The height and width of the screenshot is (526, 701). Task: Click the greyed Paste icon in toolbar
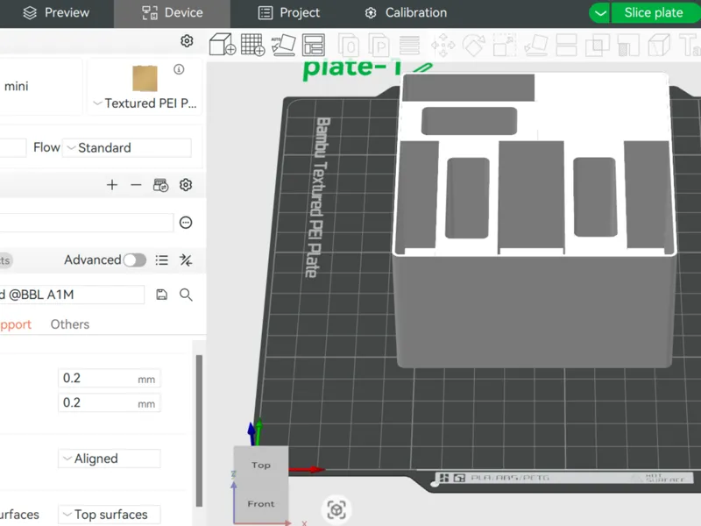click(x=379, y=46)
